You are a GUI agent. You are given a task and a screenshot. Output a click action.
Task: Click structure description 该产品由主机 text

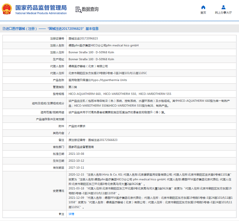(149, 103)
